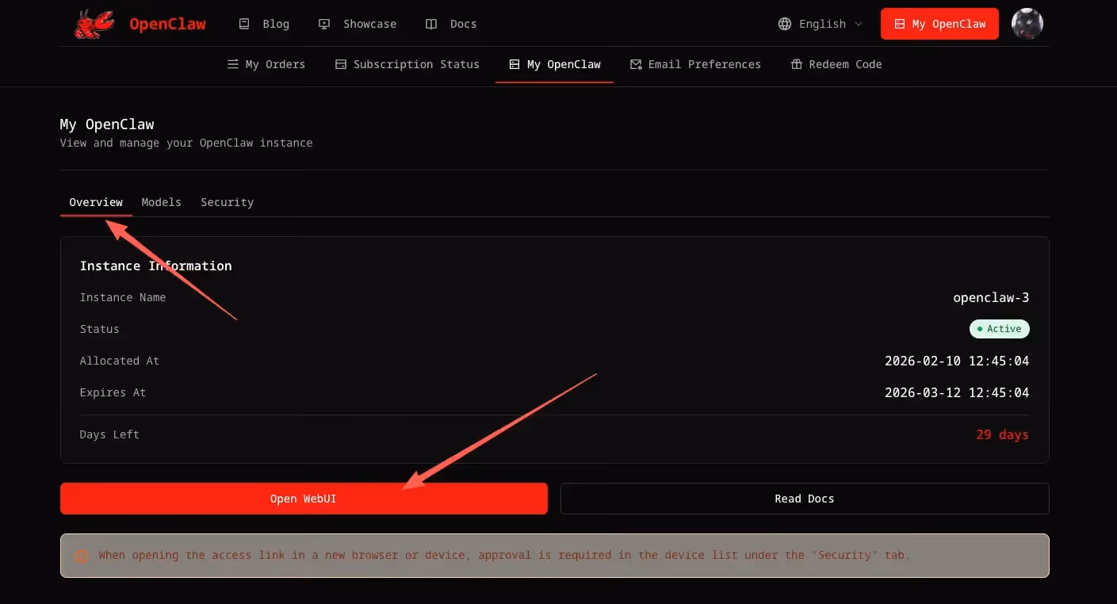Screen dimensions: 1117x604
Task: Switch to the Models sub-tab
Action: tap(162, 202)
